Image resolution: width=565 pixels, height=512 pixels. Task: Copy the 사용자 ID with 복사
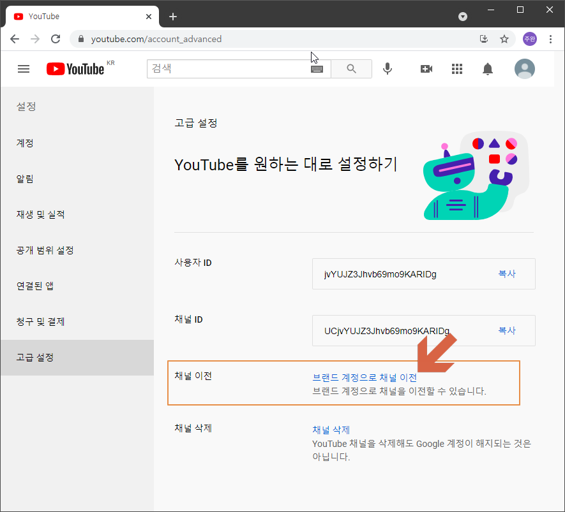(507, 274)
